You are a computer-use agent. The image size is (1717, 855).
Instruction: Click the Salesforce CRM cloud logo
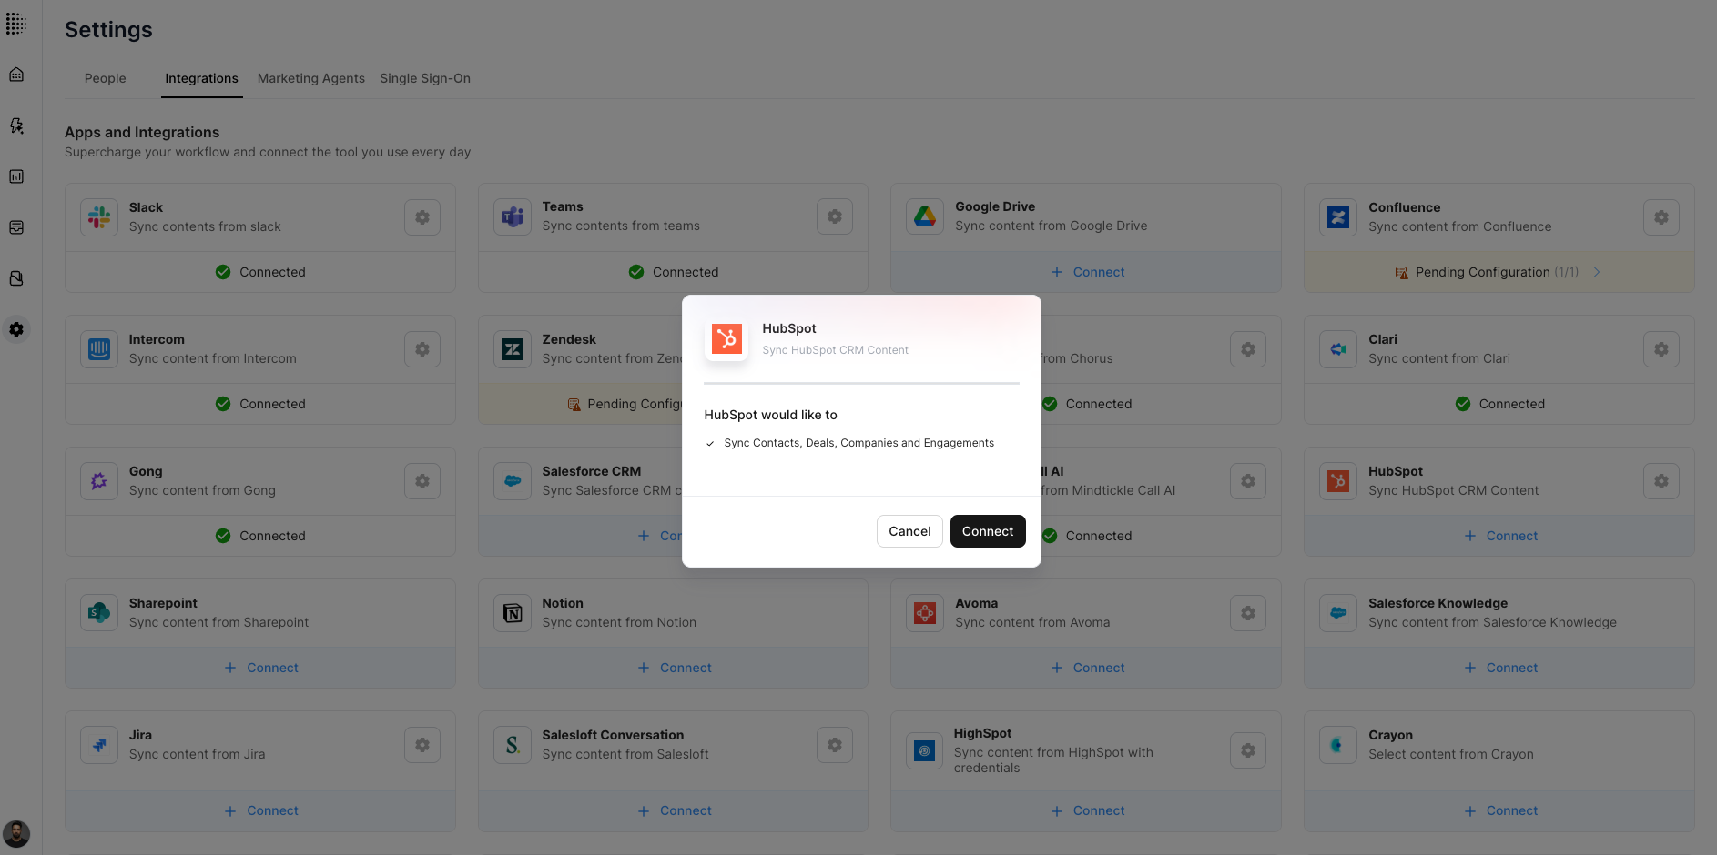[513, 481]
